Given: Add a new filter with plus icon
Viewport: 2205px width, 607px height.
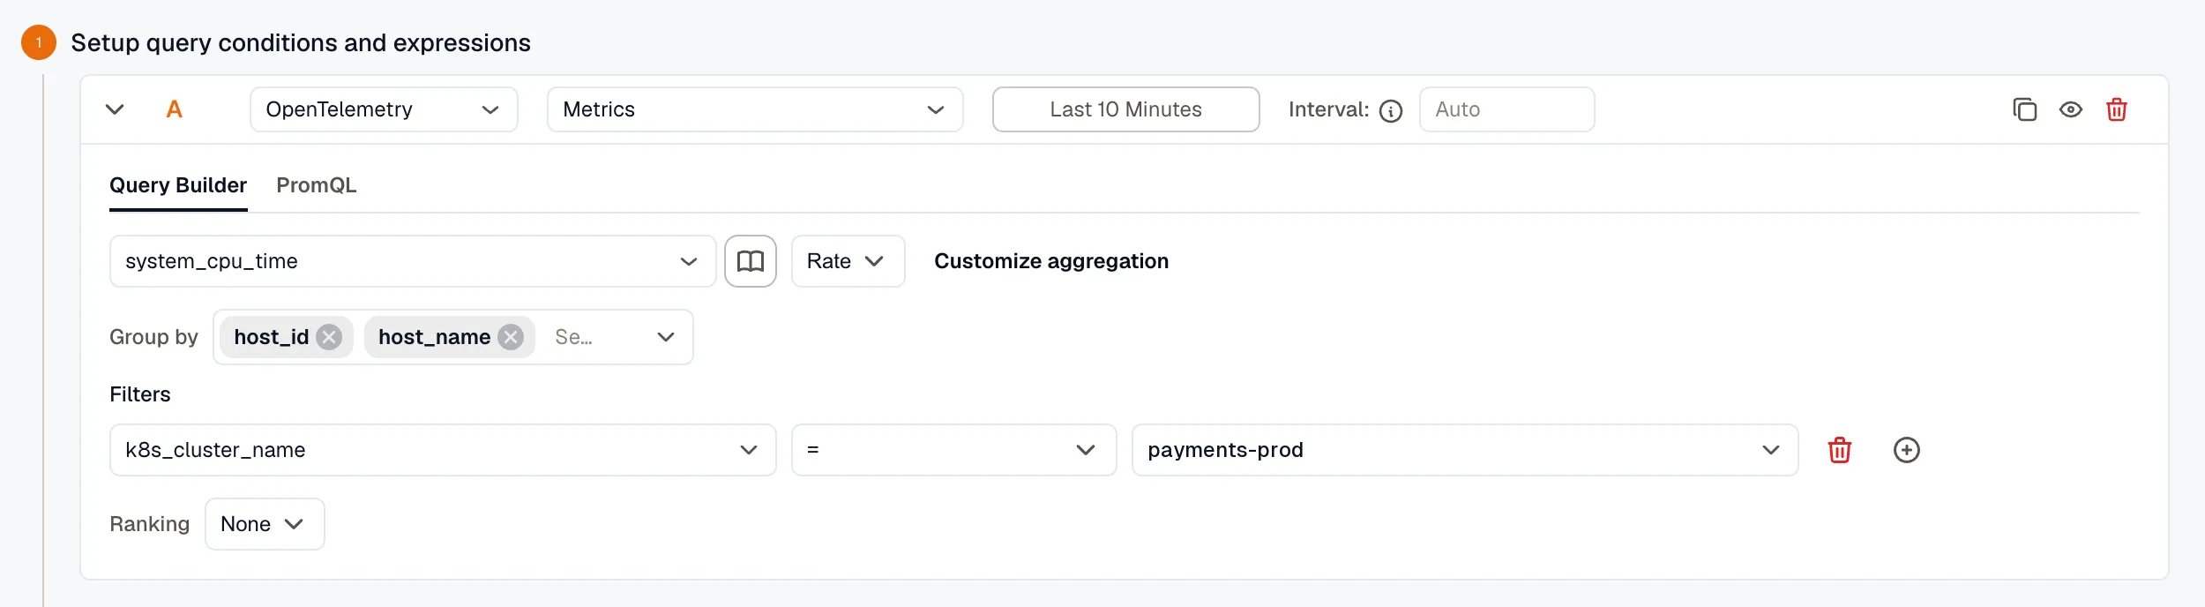Looking at the screenshot, I should (1907, 450).
